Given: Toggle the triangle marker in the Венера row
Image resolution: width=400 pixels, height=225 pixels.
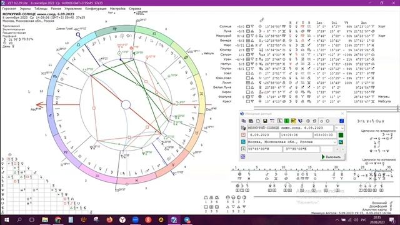Looking at the screenshot, I should point(252,41).
